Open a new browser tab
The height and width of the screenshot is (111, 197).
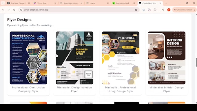(166, 3)
